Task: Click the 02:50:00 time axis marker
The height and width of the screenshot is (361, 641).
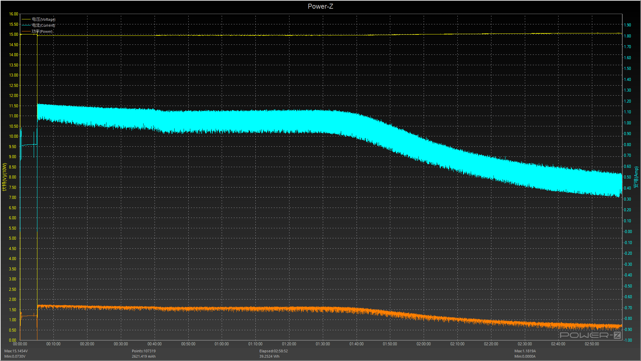Action: point(592,344)
